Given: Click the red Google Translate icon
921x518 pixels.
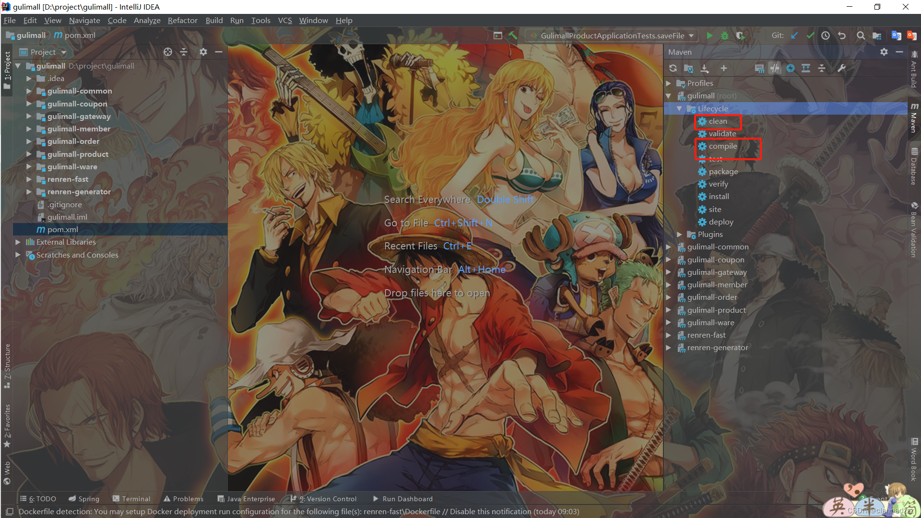Looking at the screenshot, I should tap(912, 35).
